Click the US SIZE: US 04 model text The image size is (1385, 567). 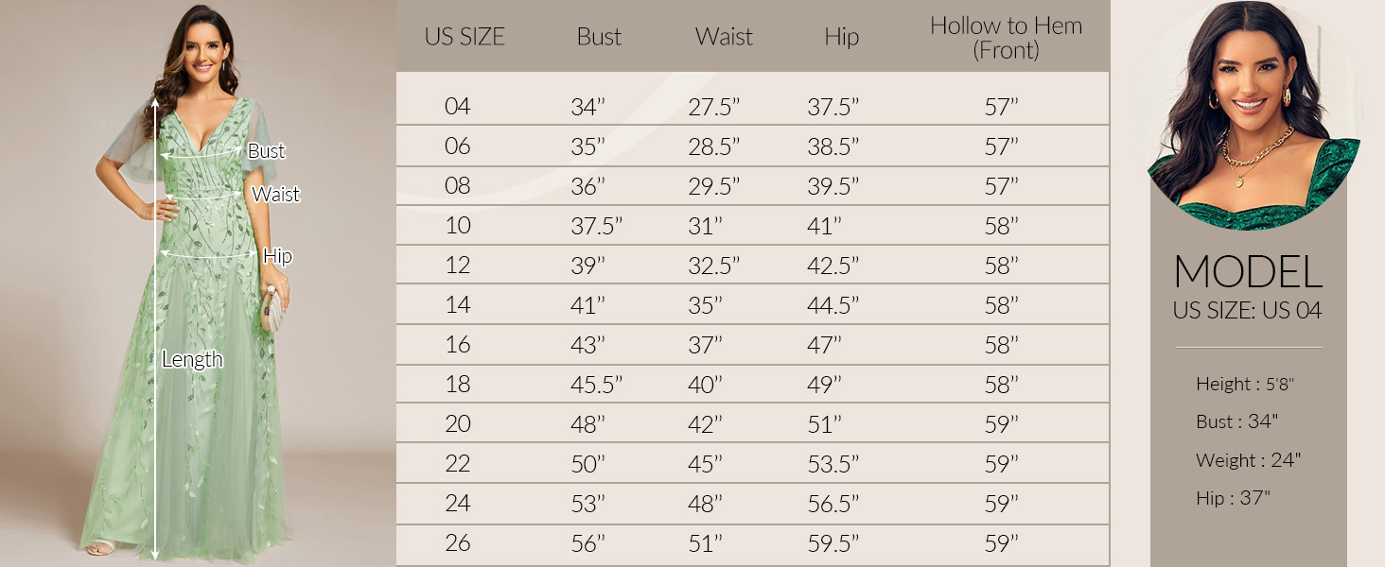click(x=1248, y=310)
